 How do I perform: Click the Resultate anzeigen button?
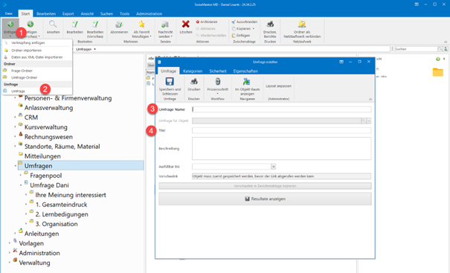click(x=265, y=199)
